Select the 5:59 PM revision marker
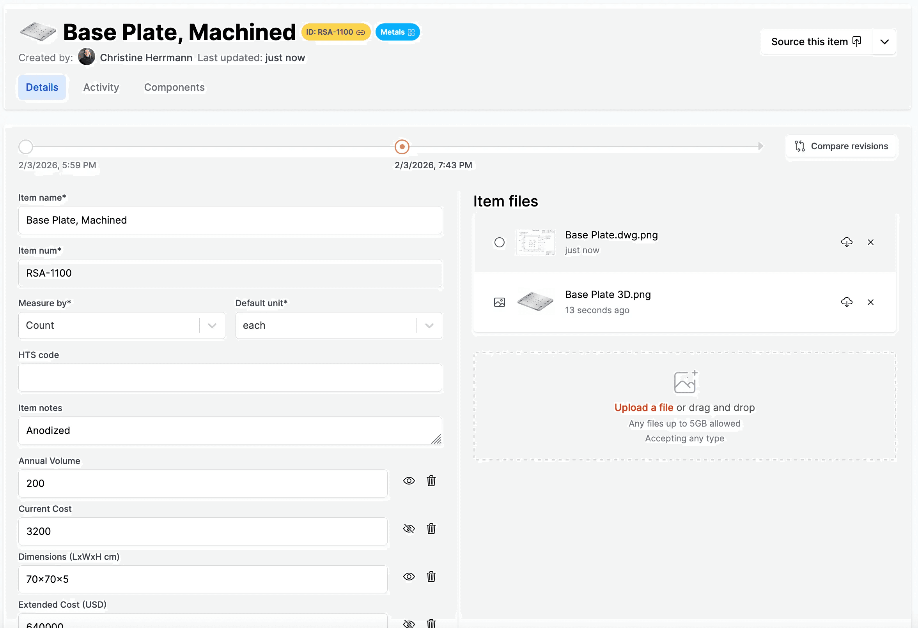The height and width of the screenshot is (628, 918). point(26,147)
